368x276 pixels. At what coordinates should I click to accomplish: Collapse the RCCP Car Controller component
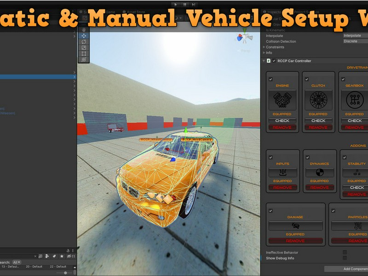tap(264, 61)
